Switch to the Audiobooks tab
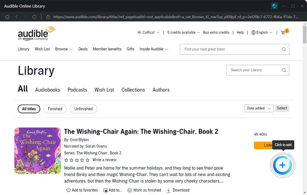The height and width of the screenshot is (195, 307). [x=48, y=90]
